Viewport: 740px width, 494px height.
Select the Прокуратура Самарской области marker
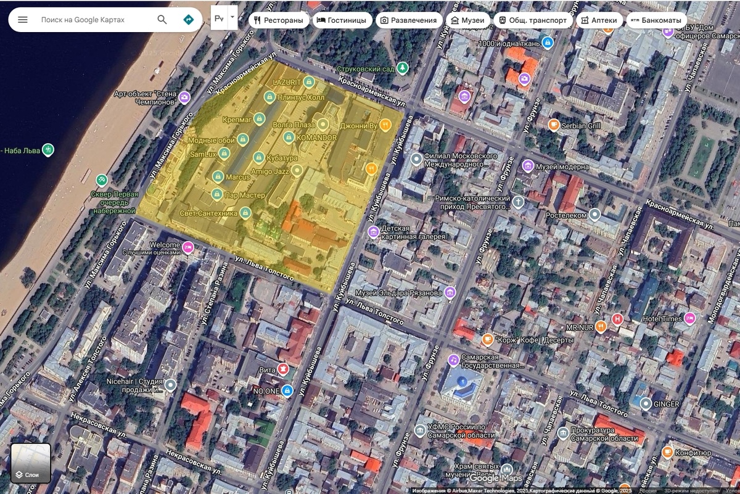click(x=563, y=434)
